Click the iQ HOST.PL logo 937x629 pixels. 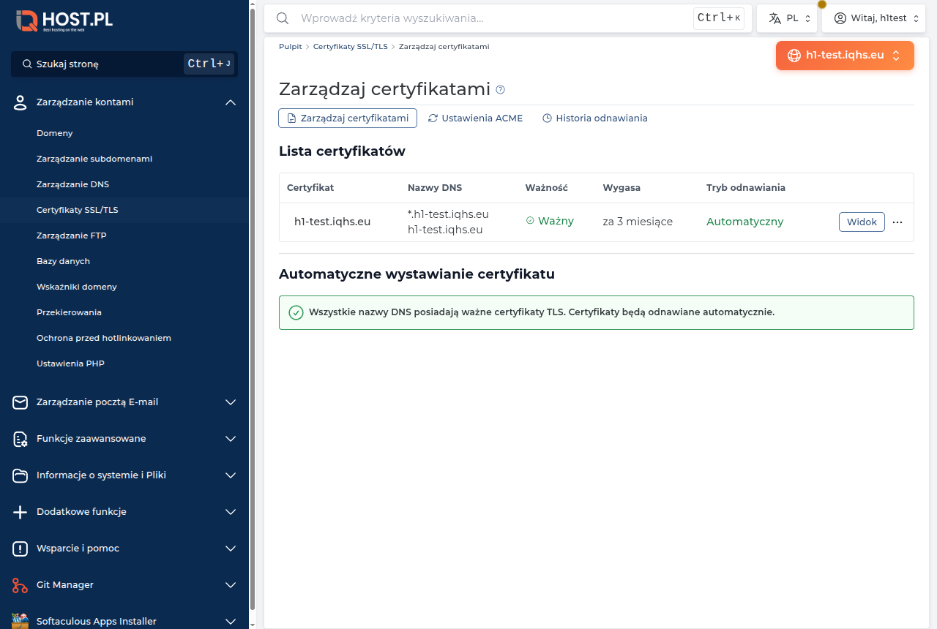pos(64,20)
